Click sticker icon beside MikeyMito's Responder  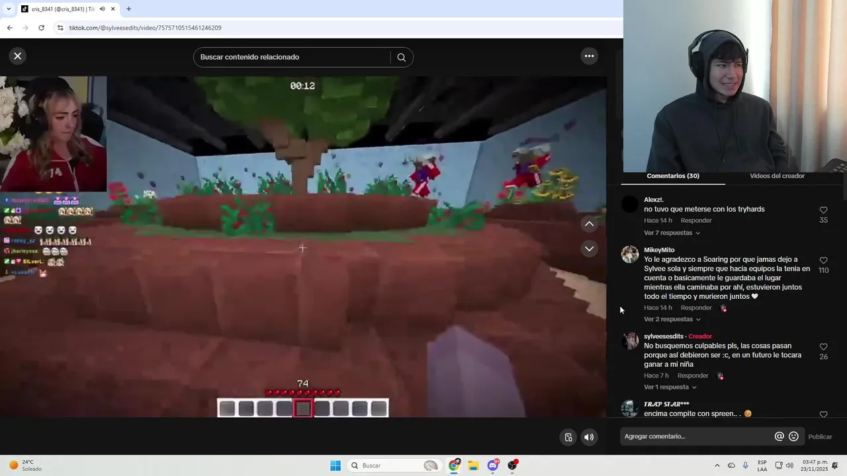click(x=723, y=308)
